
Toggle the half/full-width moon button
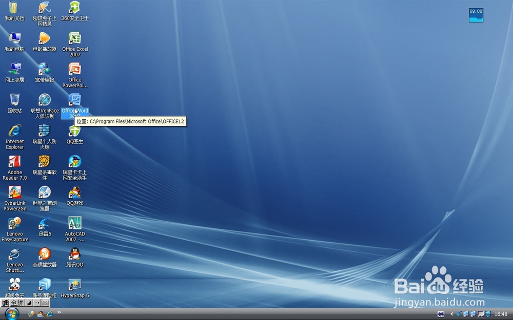(x=29, y=303)
